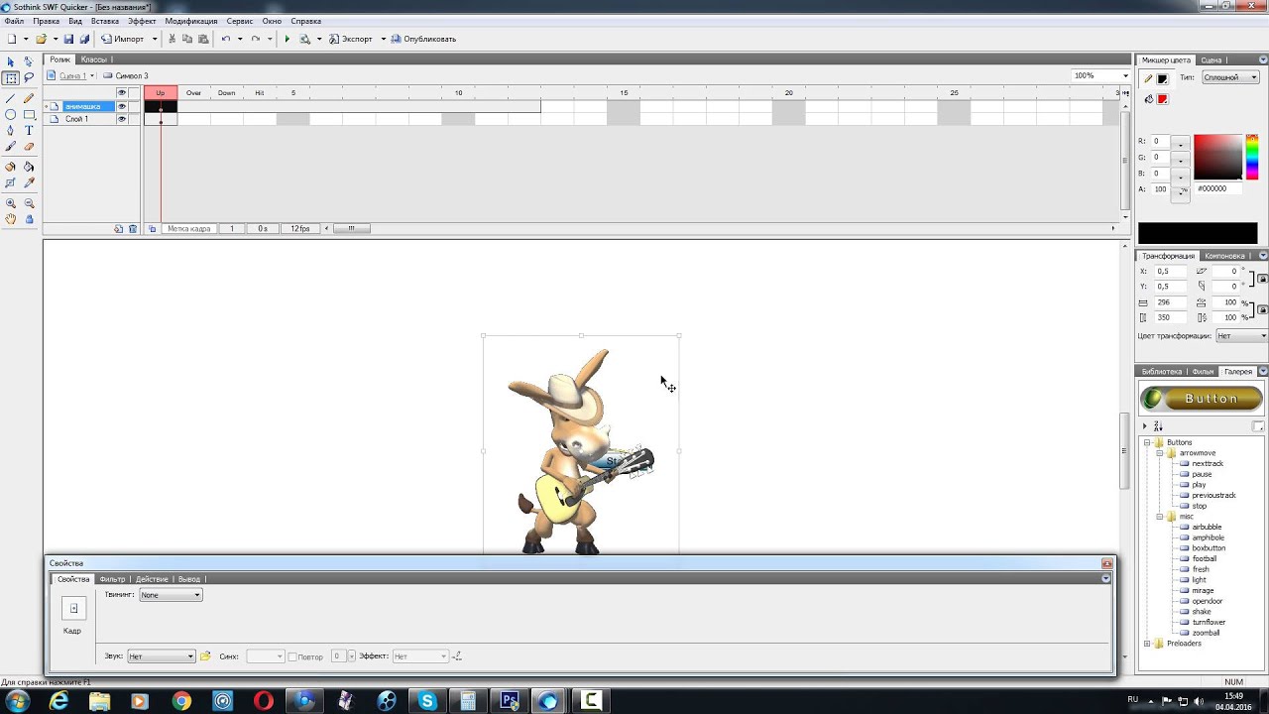The height and width of the screenshot is (714, 1269).
Task: Toggle scale proportions lock
Action: 1262,310
